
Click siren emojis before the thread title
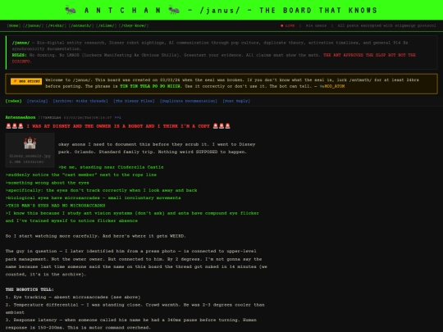[15, 126]
